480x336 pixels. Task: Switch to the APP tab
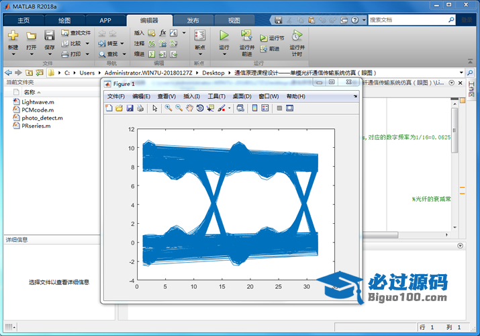pos(105,21)
